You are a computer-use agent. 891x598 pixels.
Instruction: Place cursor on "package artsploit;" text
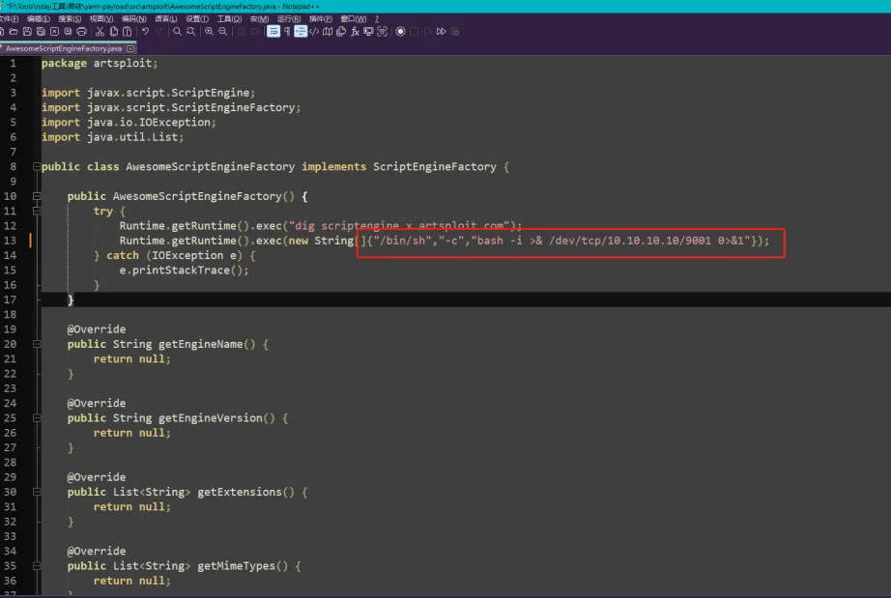(x=100, y=63)
